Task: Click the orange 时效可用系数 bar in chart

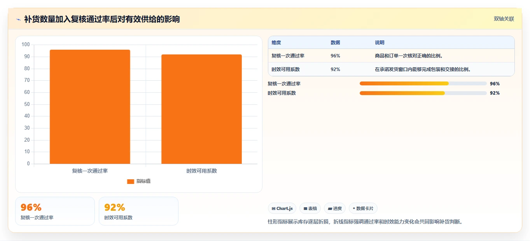Action: coord(201,109)
